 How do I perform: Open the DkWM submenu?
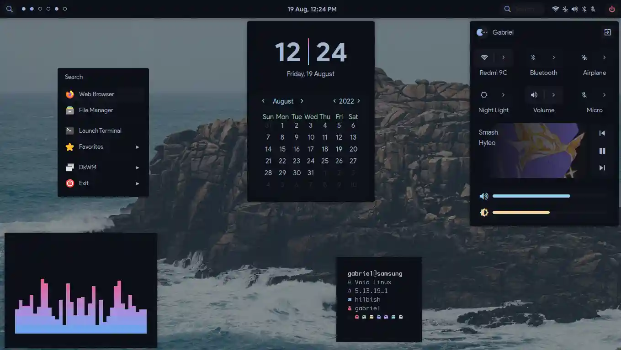103,167
